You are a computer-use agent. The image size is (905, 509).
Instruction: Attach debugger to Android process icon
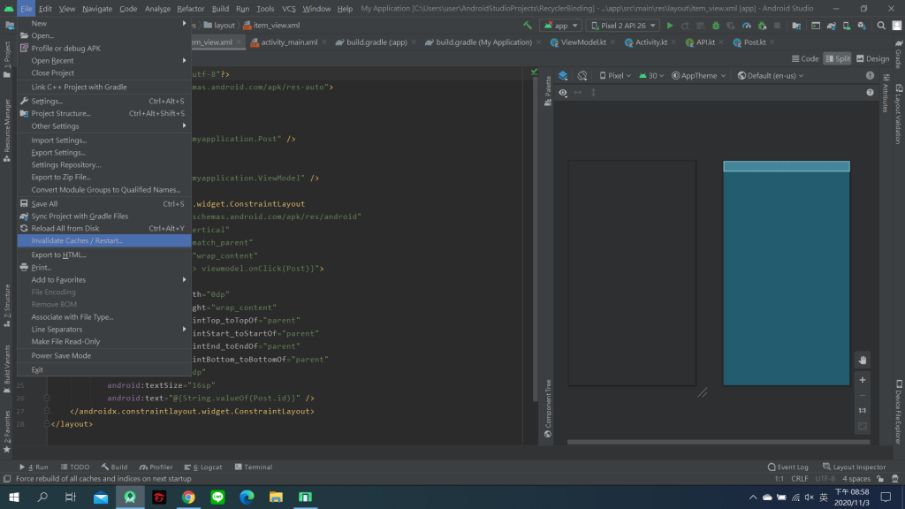(762, 26)
